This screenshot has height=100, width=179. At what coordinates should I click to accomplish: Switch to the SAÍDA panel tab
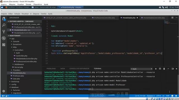coord(63,69)
